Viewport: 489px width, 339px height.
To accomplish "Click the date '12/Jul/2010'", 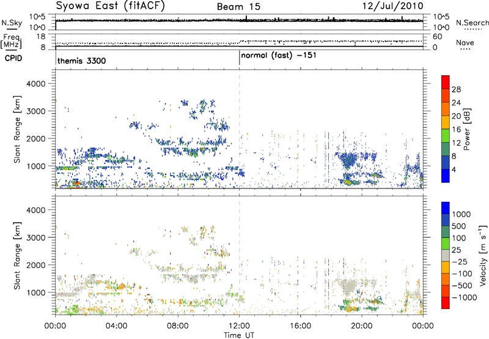I will coord(392,6).
